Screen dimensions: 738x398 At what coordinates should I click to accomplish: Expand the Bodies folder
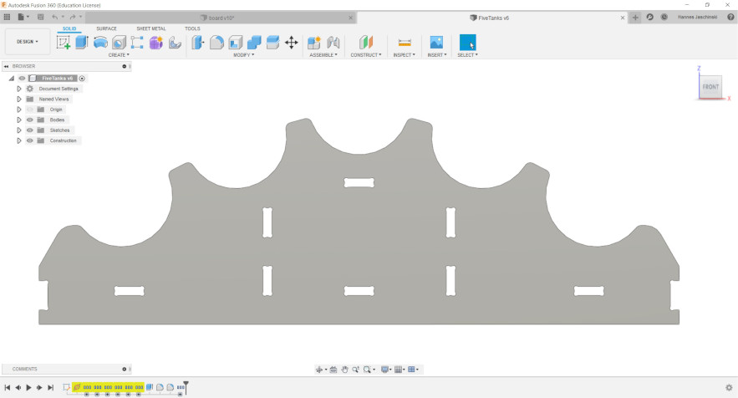19,120
